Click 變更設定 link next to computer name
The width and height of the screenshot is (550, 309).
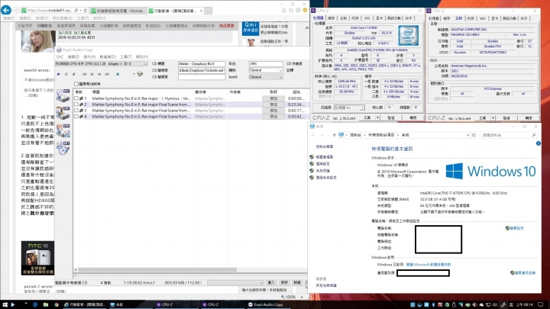(516, 228)
